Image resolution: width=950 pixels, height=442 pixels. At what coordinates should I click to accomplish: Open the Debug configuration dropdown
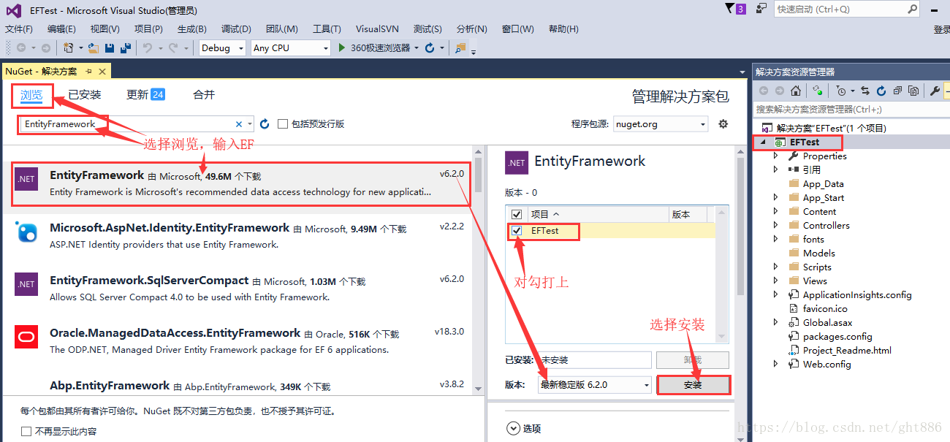(224, 47)
